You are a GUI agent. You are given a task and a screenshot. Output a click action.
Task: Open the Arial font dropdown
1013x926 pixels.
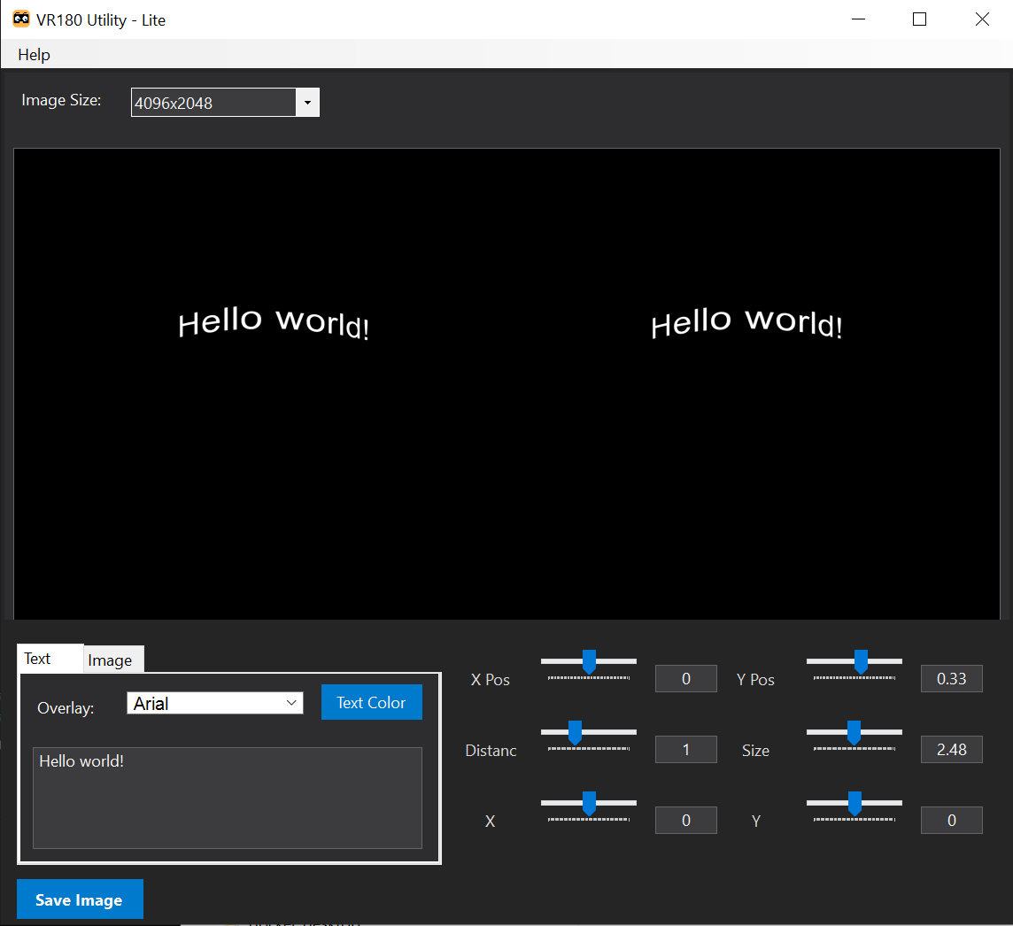(215, 703)
